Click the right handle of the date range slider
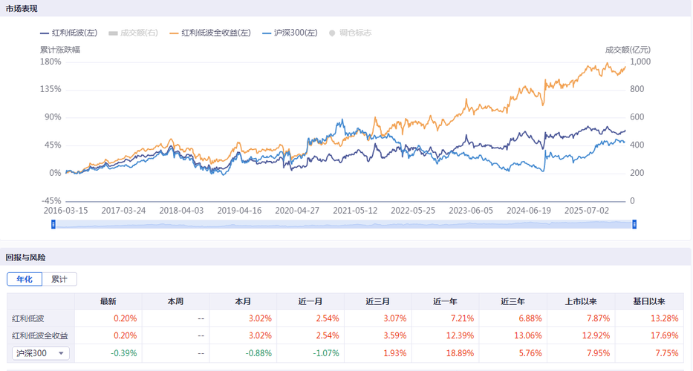693x371 pixels. coord(634,224)
